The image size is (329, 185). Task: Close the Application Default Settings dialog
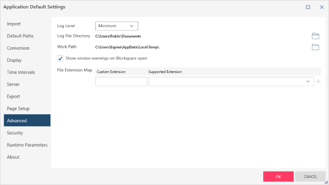pyautogui.click(x=321, y=7)
